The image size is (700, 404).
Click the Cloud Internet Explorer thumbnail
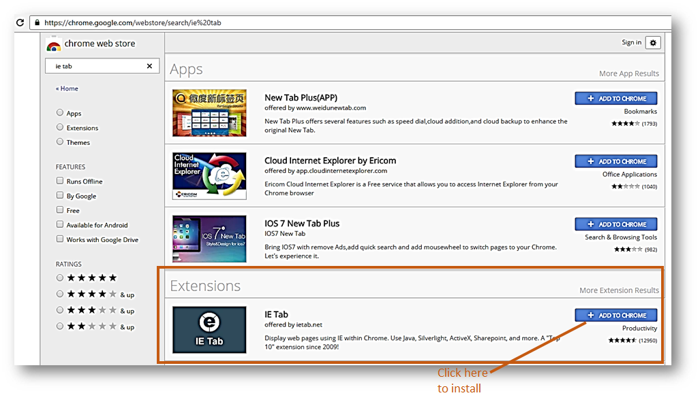pos(209,175)
